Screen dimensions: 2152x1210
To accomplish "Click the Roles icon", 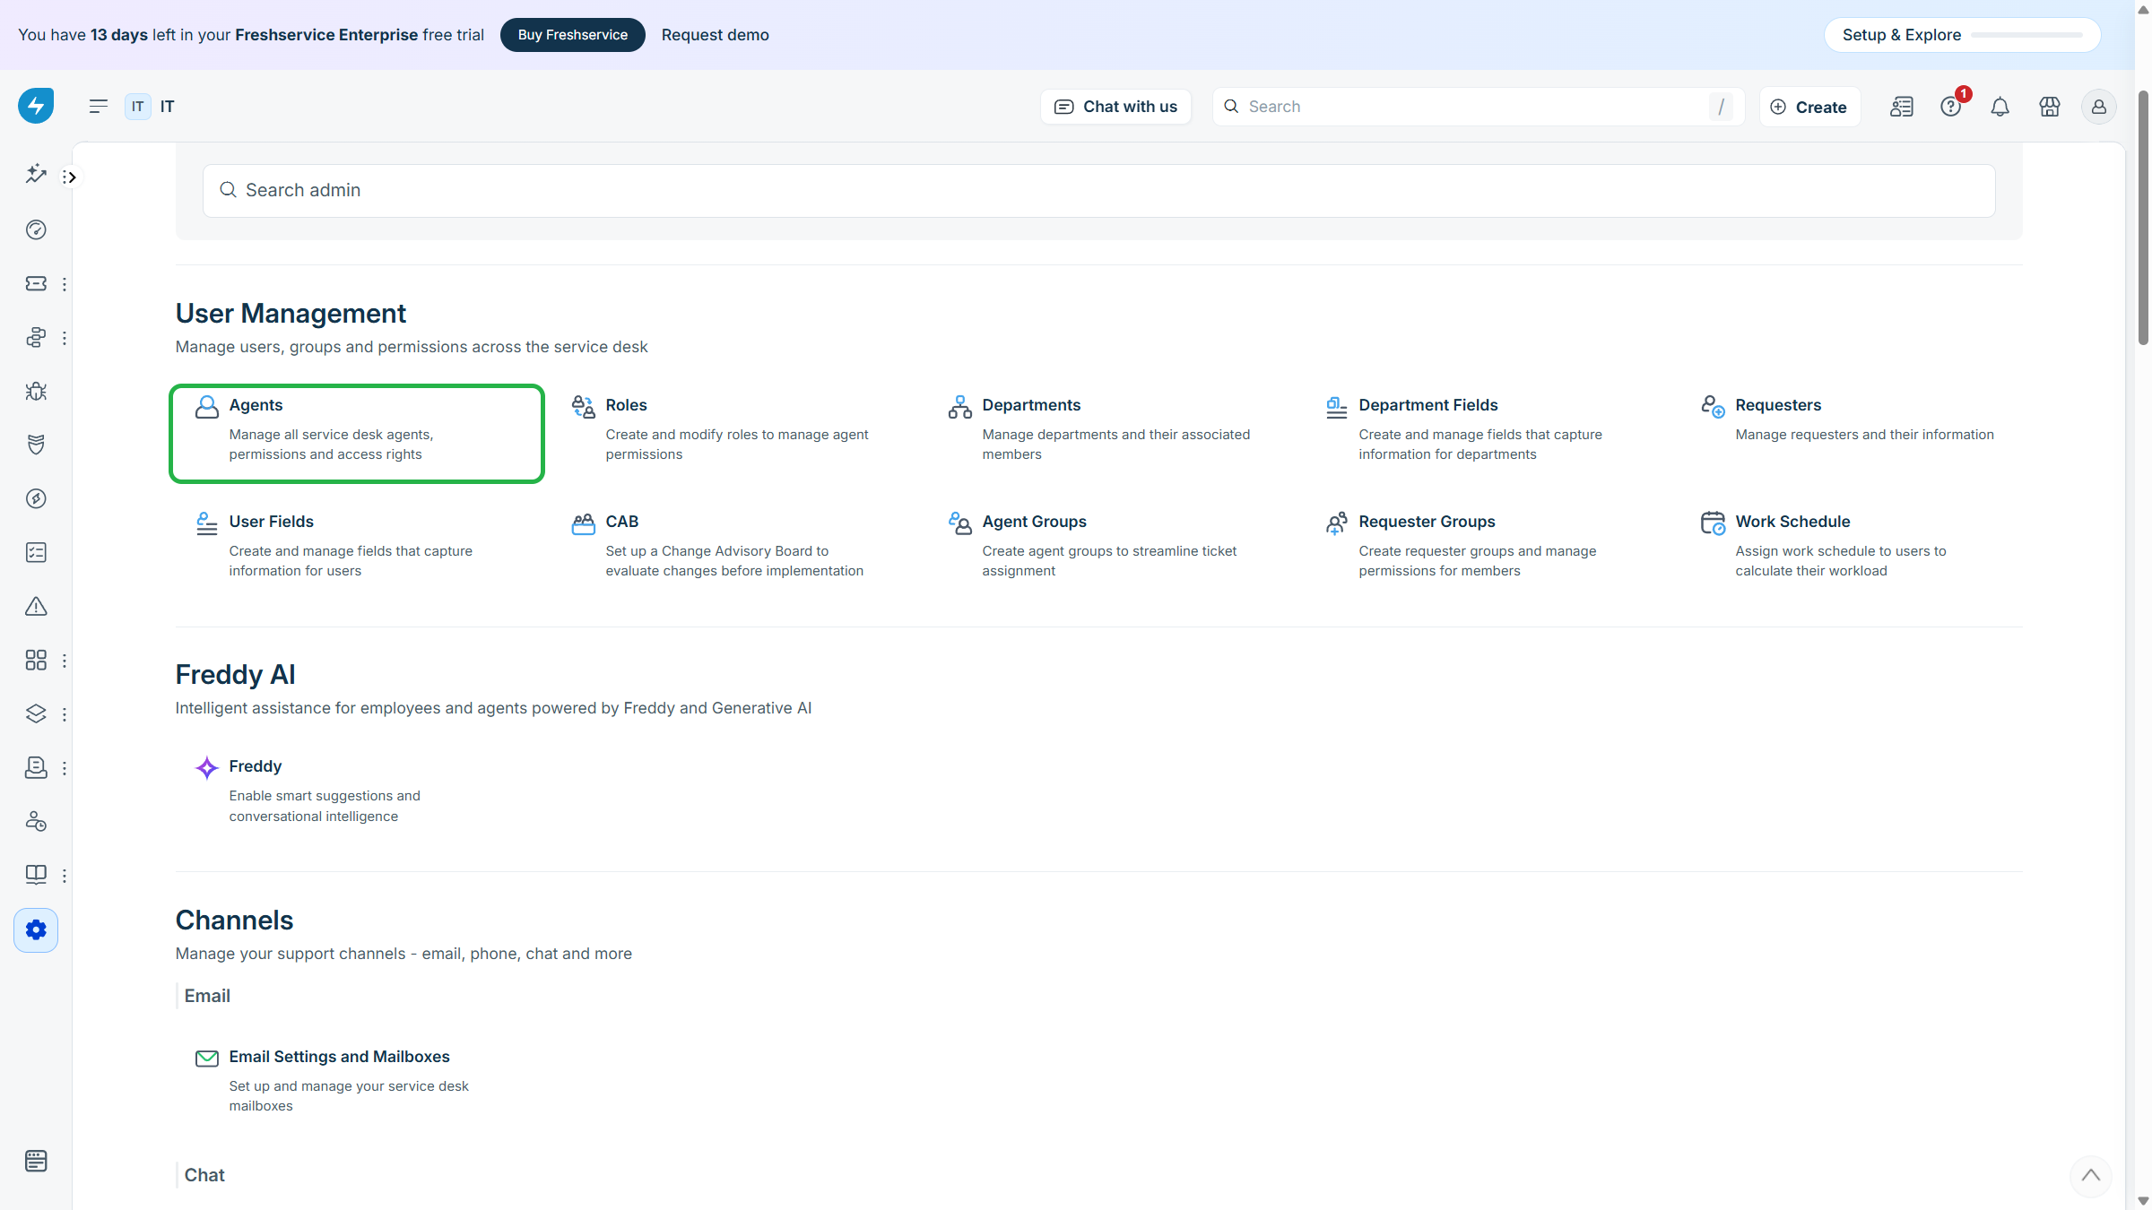I will click(x=583, y=407).
